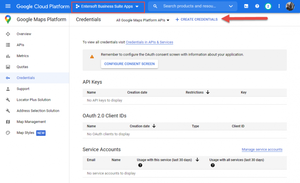Click API Keys Name column header
This screenshot has width=300, height=183.
[91, 92]
